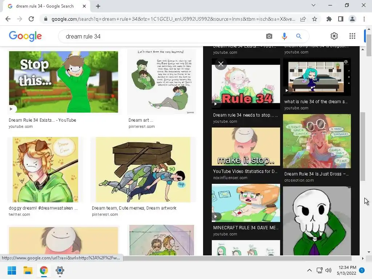Open Google quick settings gear
This screenshot has height=279, width=372.
(334, 36)
